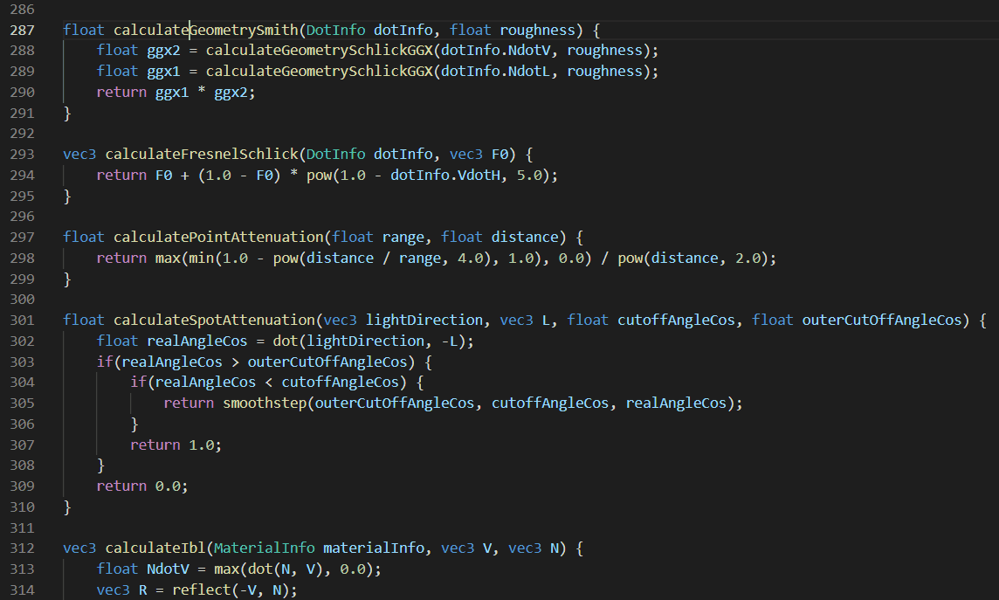Click 'reflect(-V, N)' on line 314
This screenshot has width=999, height=600.
pyautogui.click(x=230, y=590)
